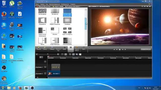Click the Cut icon on timeline toolbar

tap(70, 54)
